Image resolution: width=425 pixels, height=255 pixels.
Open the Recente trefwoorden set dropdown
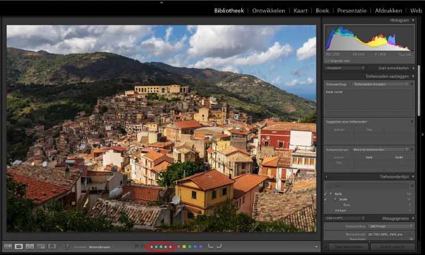click(380, 149)
